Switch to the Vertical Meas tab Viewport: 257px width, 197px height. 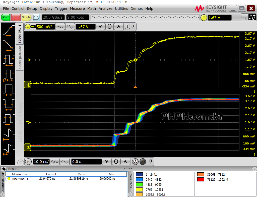coord(20,57)
